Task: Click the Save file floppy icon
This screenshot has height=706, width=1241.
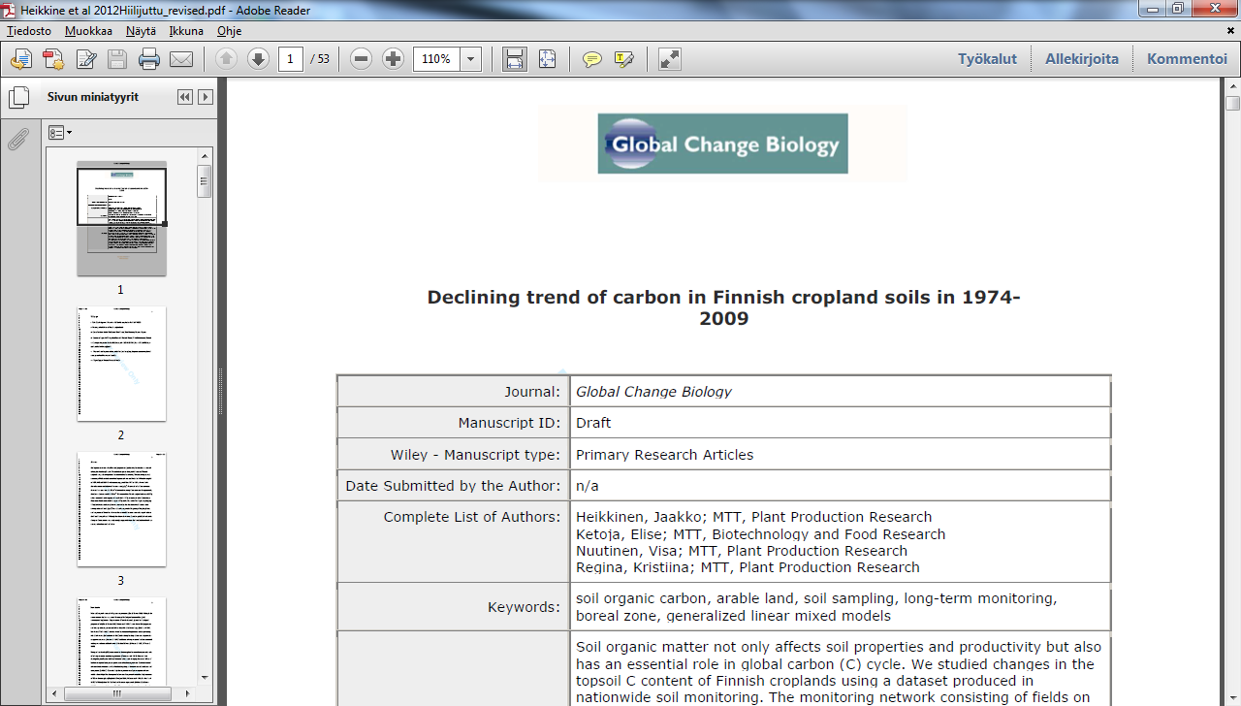Action: point(117,59)
